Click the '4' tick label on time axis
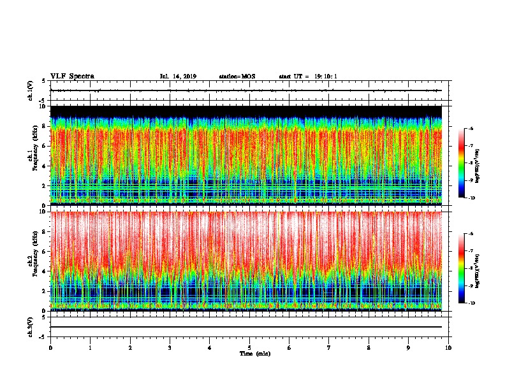The image size is (505, 390). (210, 347)
